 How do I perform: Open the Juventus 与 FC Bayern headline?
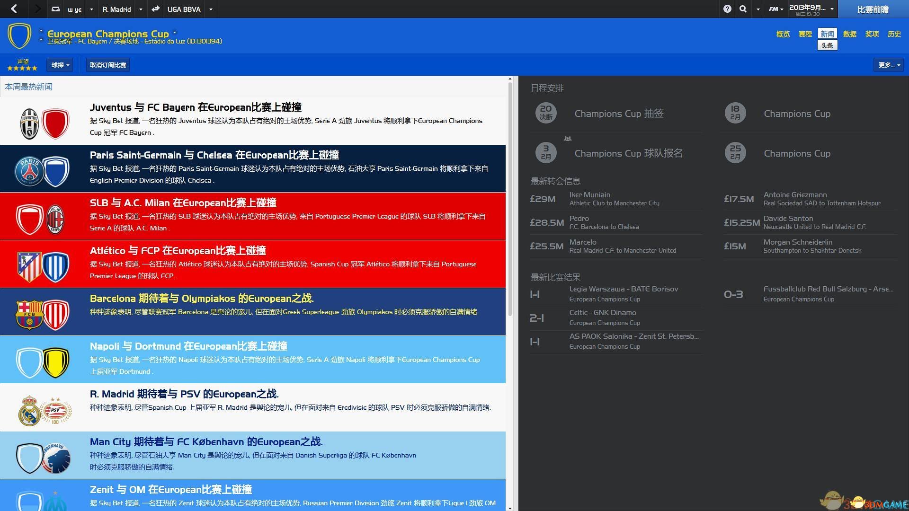[196, 107]
